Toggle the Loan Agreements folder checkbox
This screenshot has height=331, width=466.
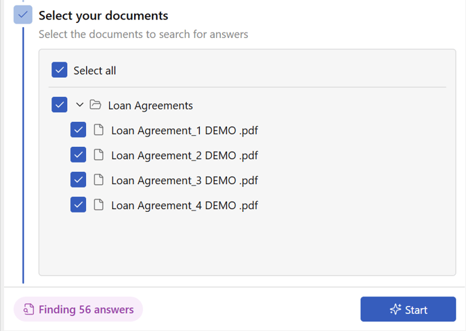(x=60, y=105)
